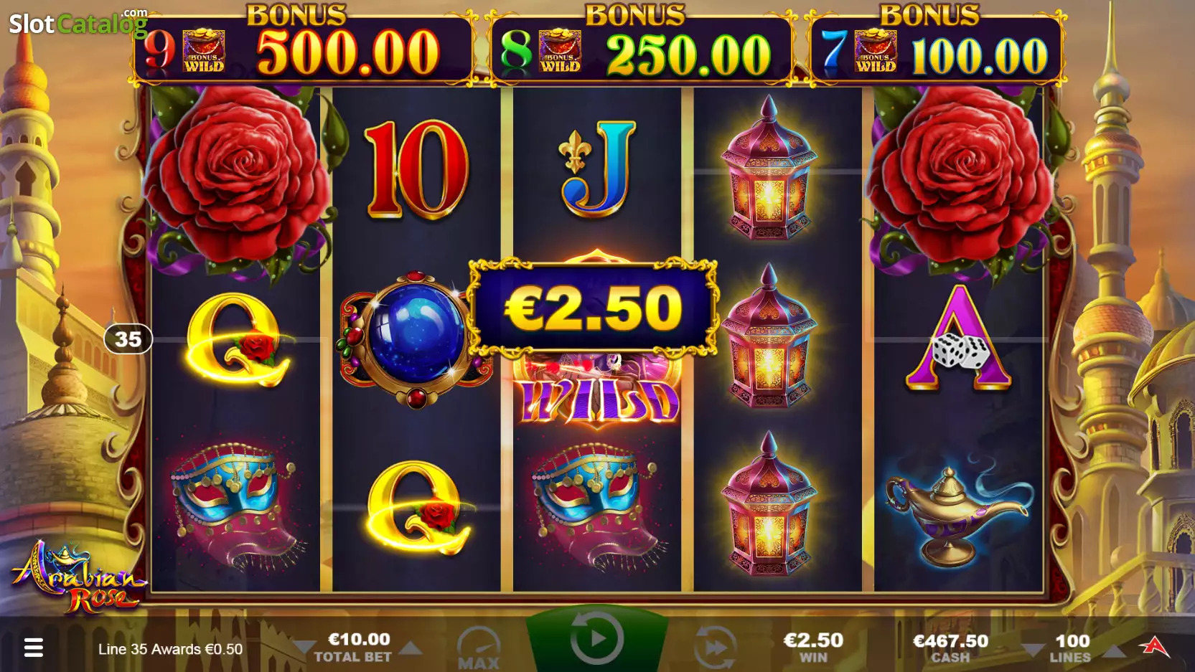
Task: Set max bet with the MAX gauge
Action: [479, 648]
